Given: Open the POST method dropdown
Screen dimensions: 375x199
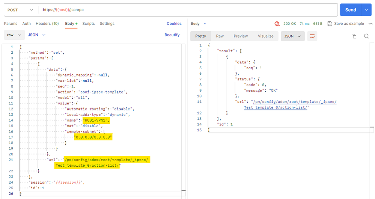Looking at the screenshot, I should coord(21,10).
